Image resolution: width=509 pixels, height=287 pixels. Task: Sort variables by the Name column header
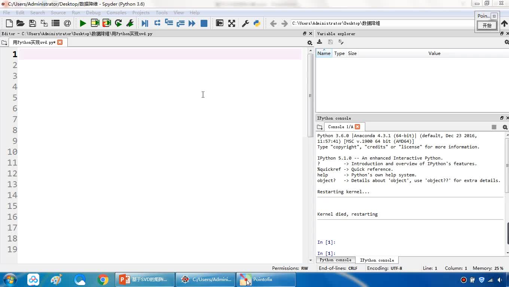point(324,53)
